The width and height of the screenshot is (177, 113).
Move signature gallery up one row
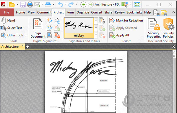click(x=96, y=21)
